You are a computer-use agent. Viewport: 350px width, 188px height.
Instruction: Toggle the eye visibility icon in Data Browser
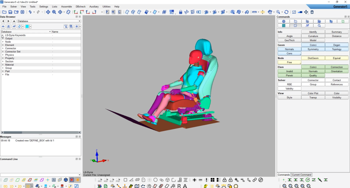coord(3,27)
